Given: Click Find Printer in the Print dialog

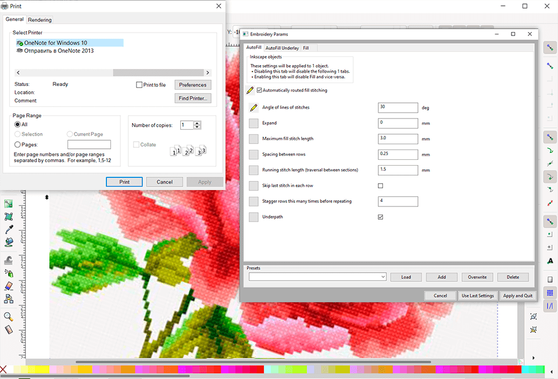Looking at the screenshot, I should 192,98.
